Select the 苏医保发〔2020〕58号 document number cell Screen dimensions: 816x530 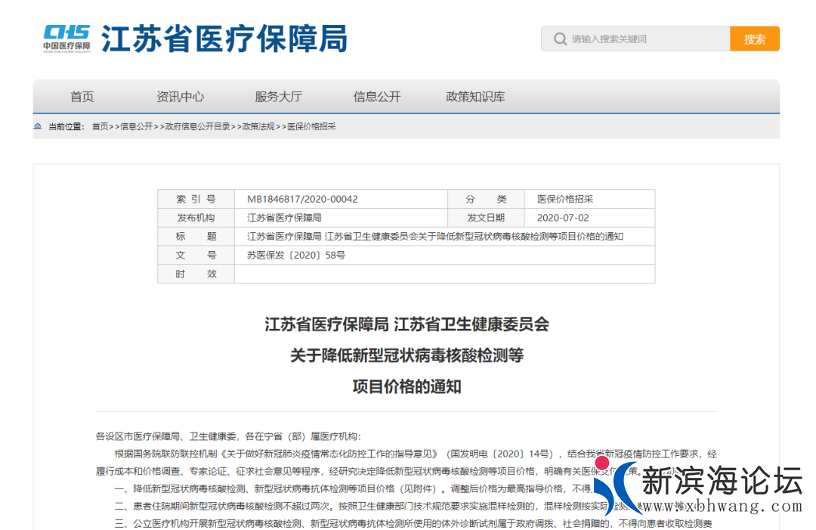tap(295, 255)
